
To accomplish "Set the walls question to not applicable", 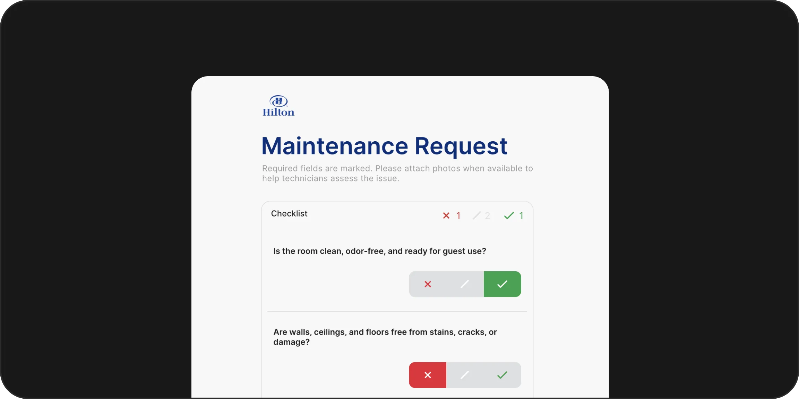I will [465, 375].
